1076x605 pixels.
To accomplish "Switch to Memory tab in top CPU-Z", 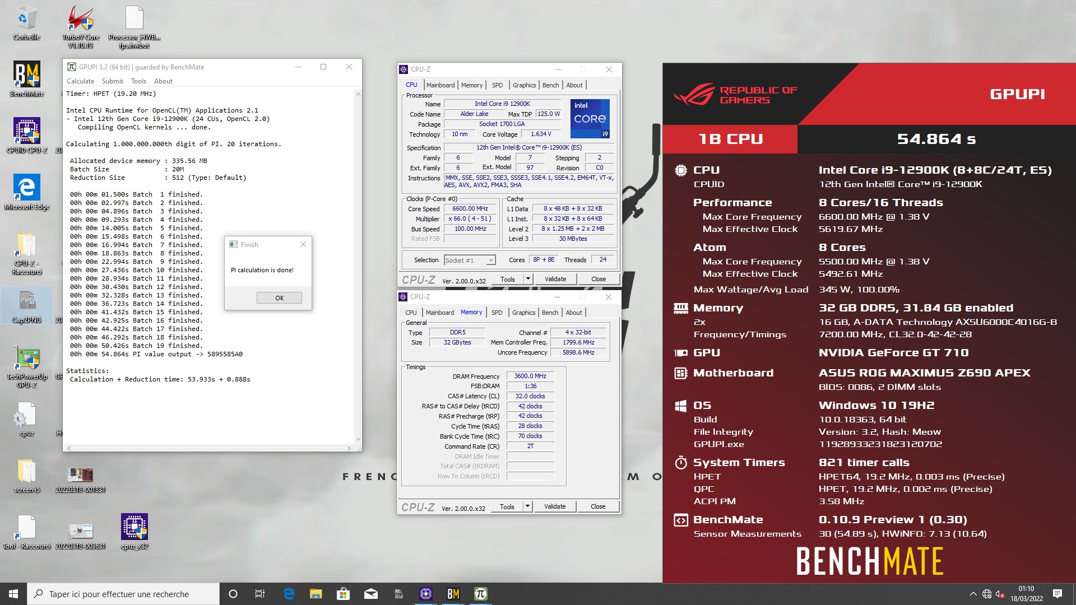I will point(472,85).
